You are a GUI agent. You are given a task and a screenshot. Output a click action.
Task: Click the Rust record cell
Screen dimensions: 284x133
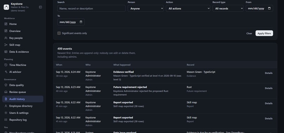pos(189,87)
